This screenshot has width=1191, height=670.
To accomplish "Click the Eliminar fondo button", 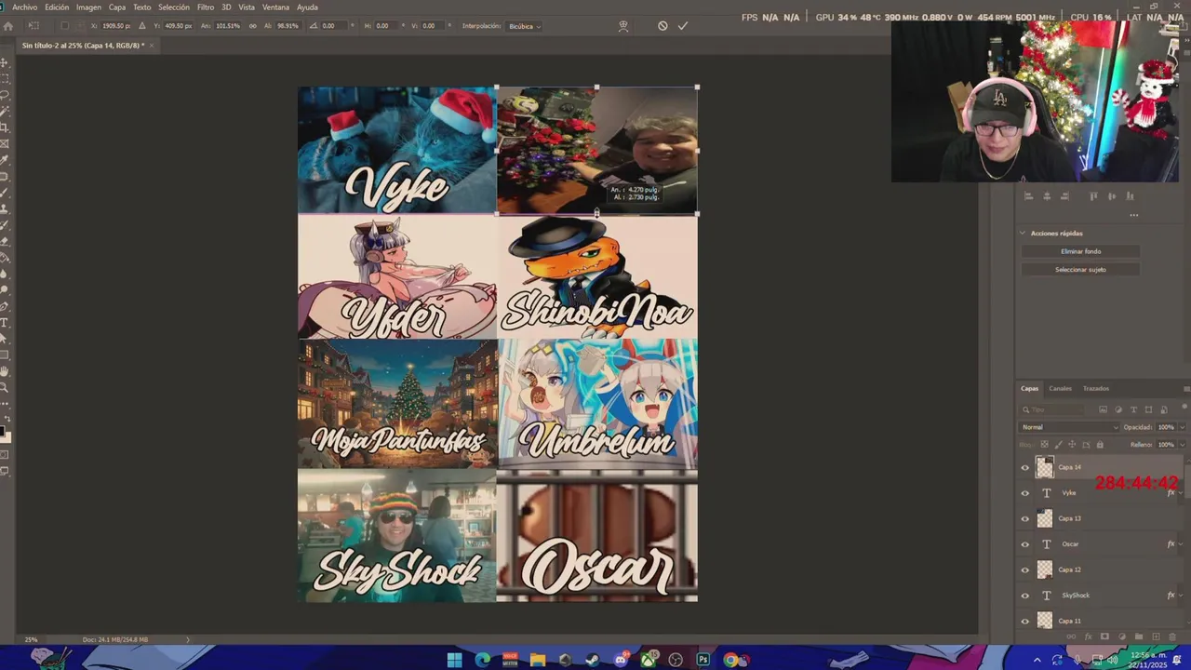I will pyautogui.click(x=1080, y=251).
